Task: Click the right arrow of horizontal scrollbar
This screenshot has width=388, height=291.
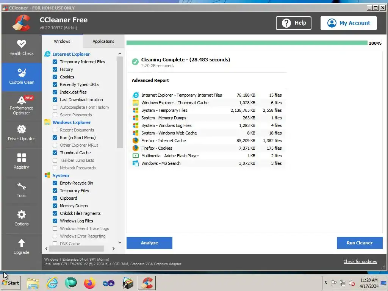Action: (114, 249)
